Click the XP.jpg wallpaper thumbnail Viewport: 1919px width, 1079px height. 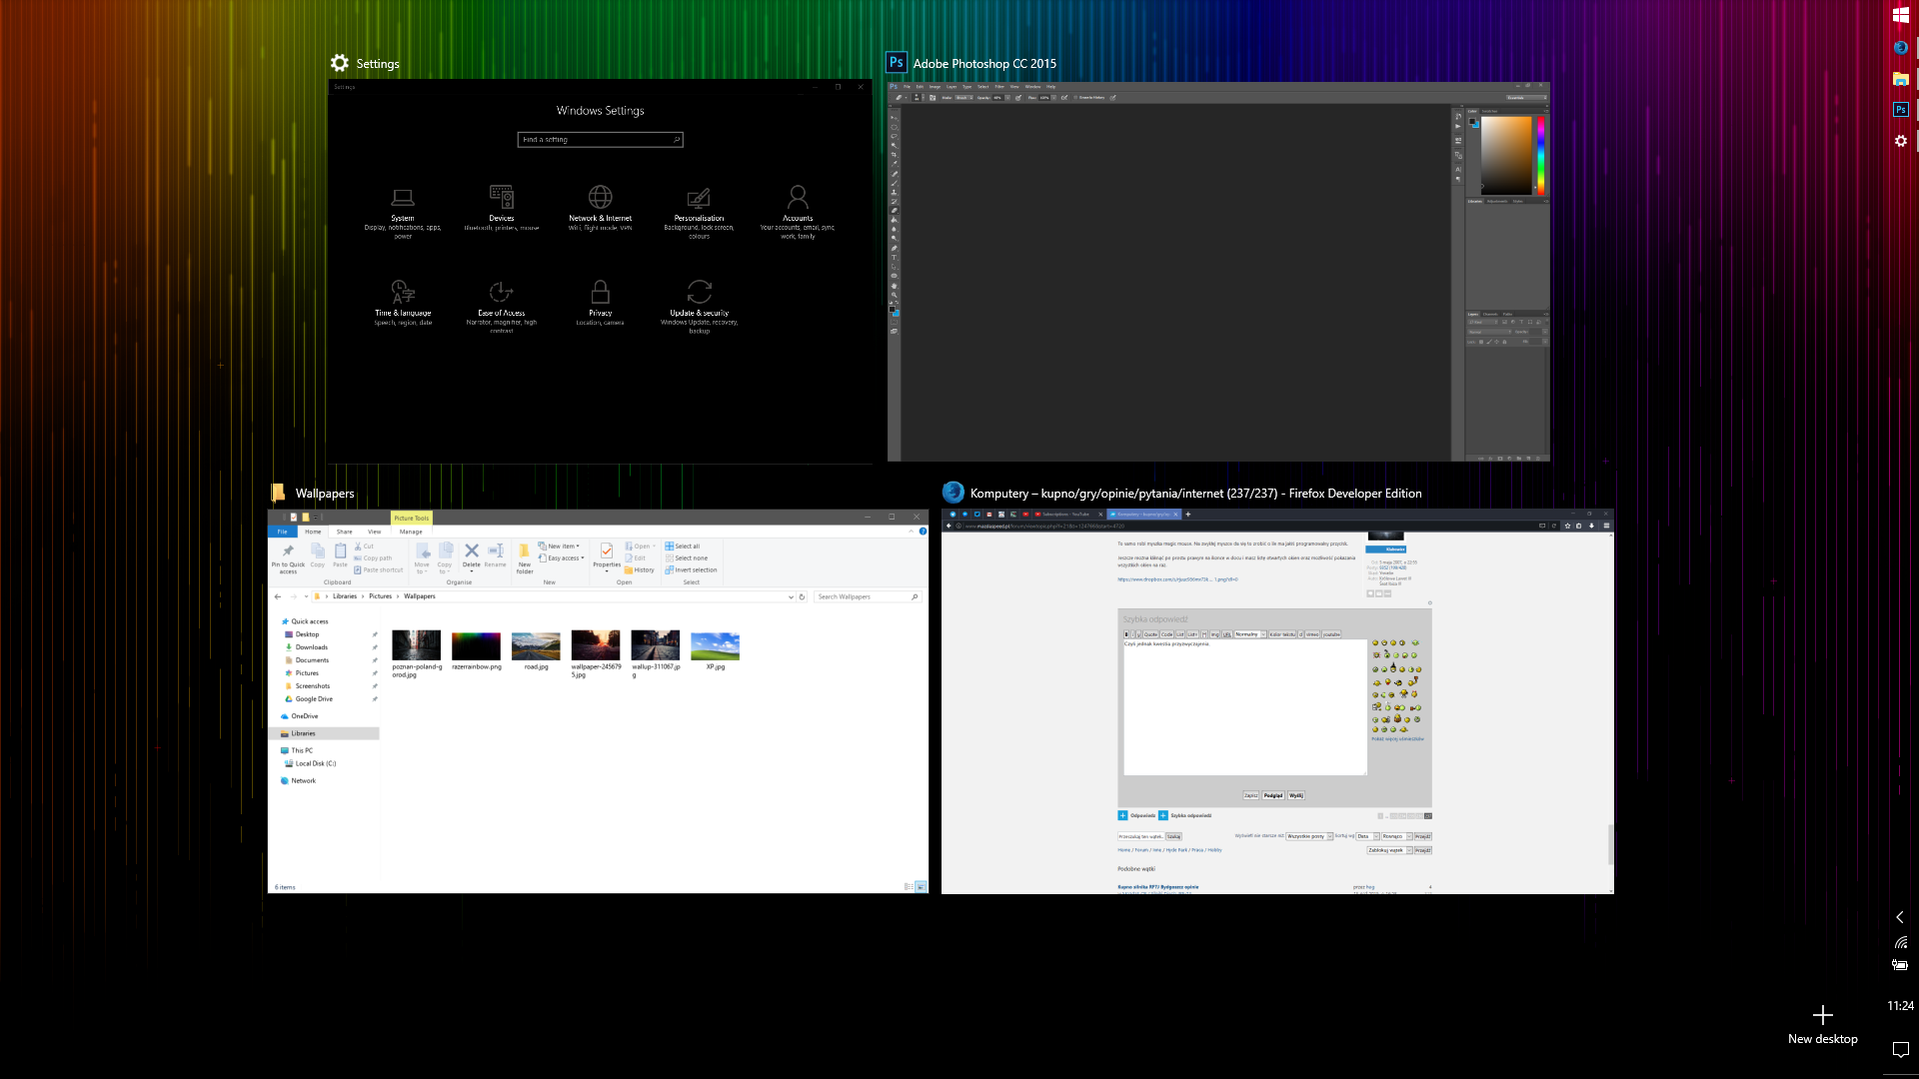tap(715, 646)
